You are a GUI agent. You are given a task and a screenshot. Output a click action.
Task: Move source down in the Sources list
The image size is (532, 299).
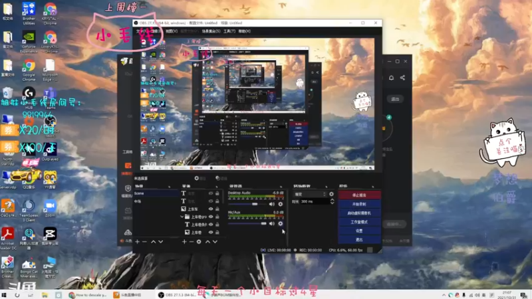click(x=215, y=242)
